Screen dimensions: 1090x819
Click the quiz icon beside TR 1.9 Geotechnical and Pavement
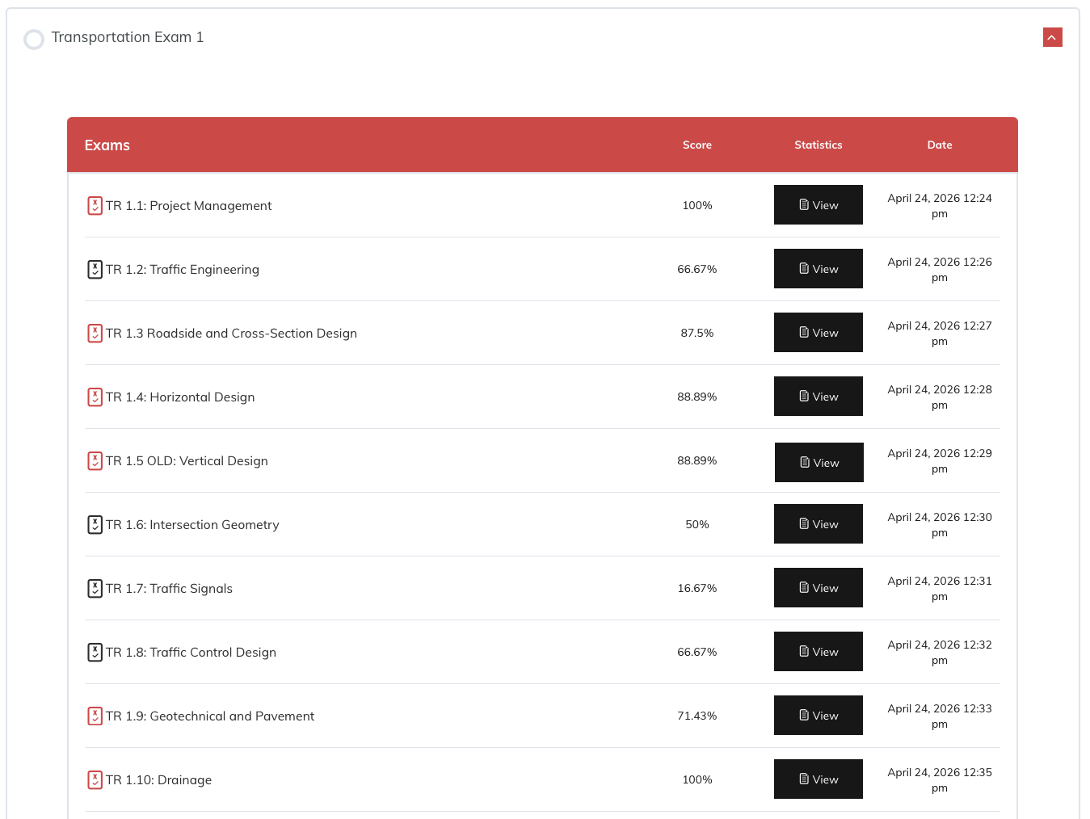pos(95,716)
